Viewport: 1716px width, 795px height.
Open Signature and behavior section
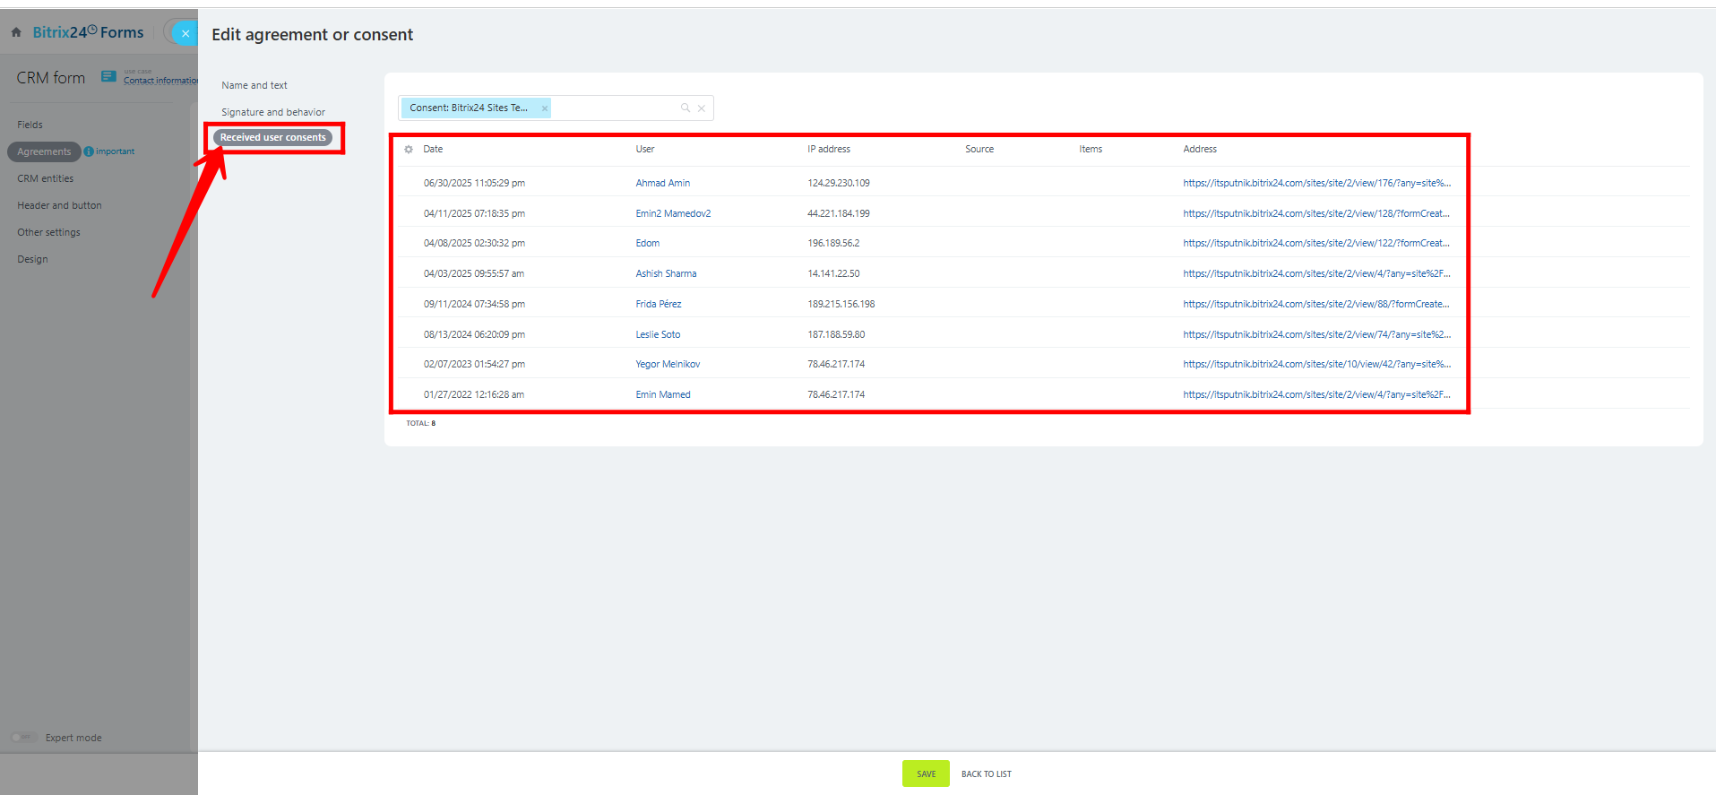(x=273, y=112)
